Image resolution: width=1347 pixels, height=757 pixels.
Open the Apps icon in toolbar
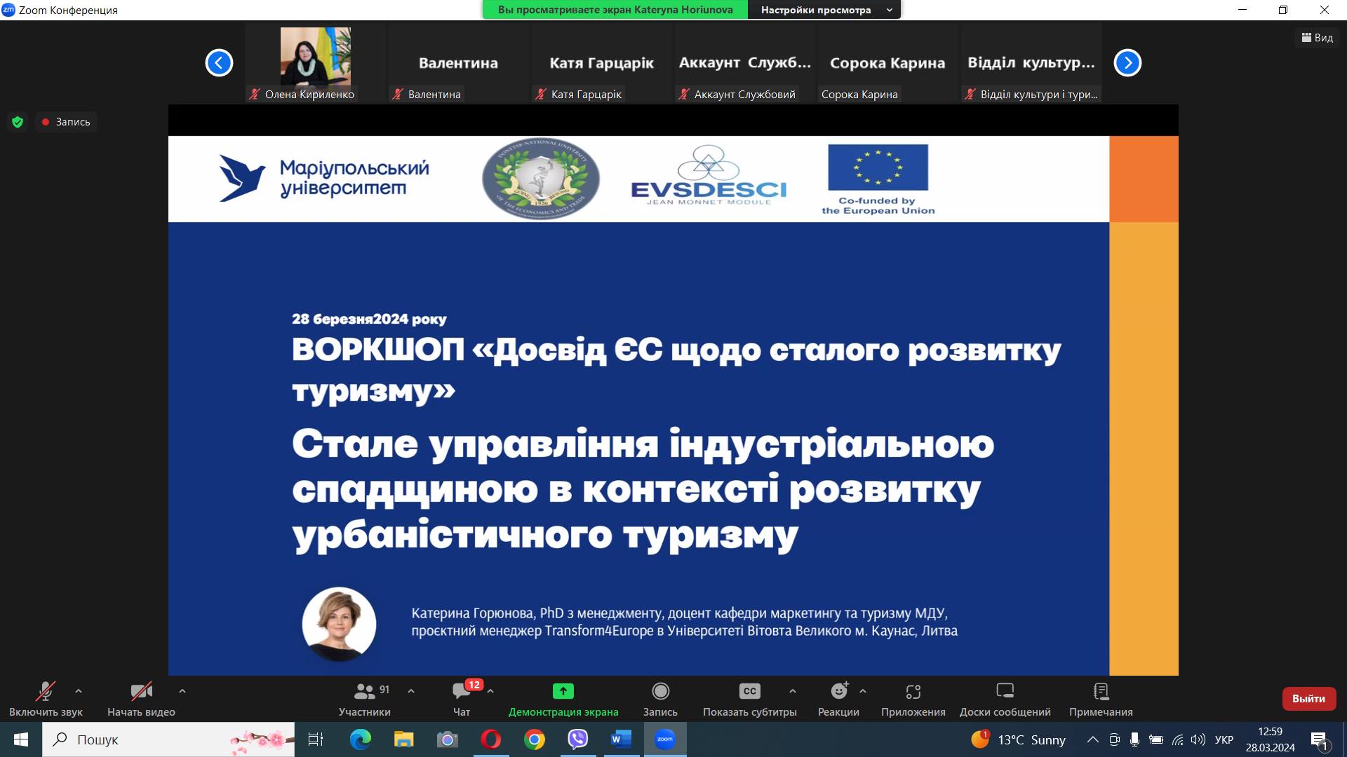click(x=913, y=692)
